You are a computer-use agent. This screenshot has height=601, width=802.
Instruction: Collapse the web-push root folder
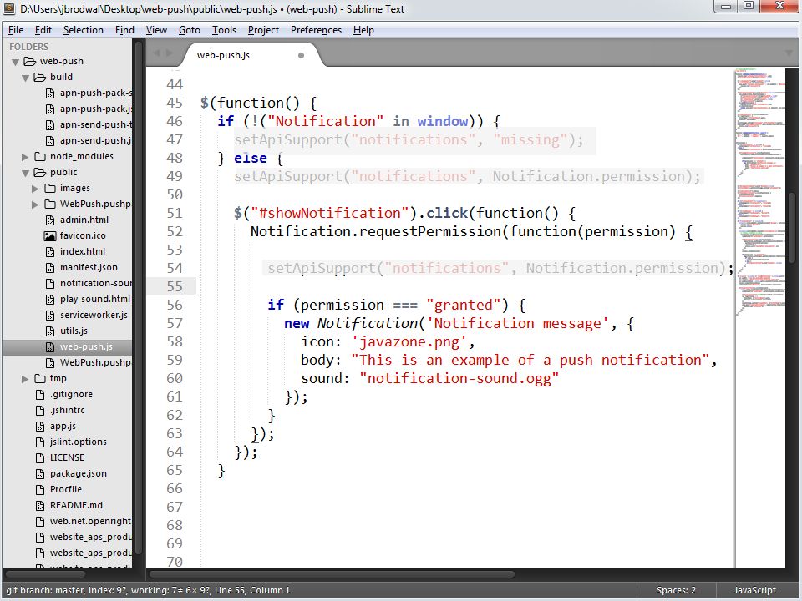click(15, 62)
